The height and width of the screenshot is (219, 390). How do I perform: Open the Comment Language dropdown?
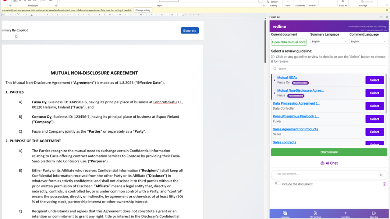pyautogui.click(x=368, y=41)
